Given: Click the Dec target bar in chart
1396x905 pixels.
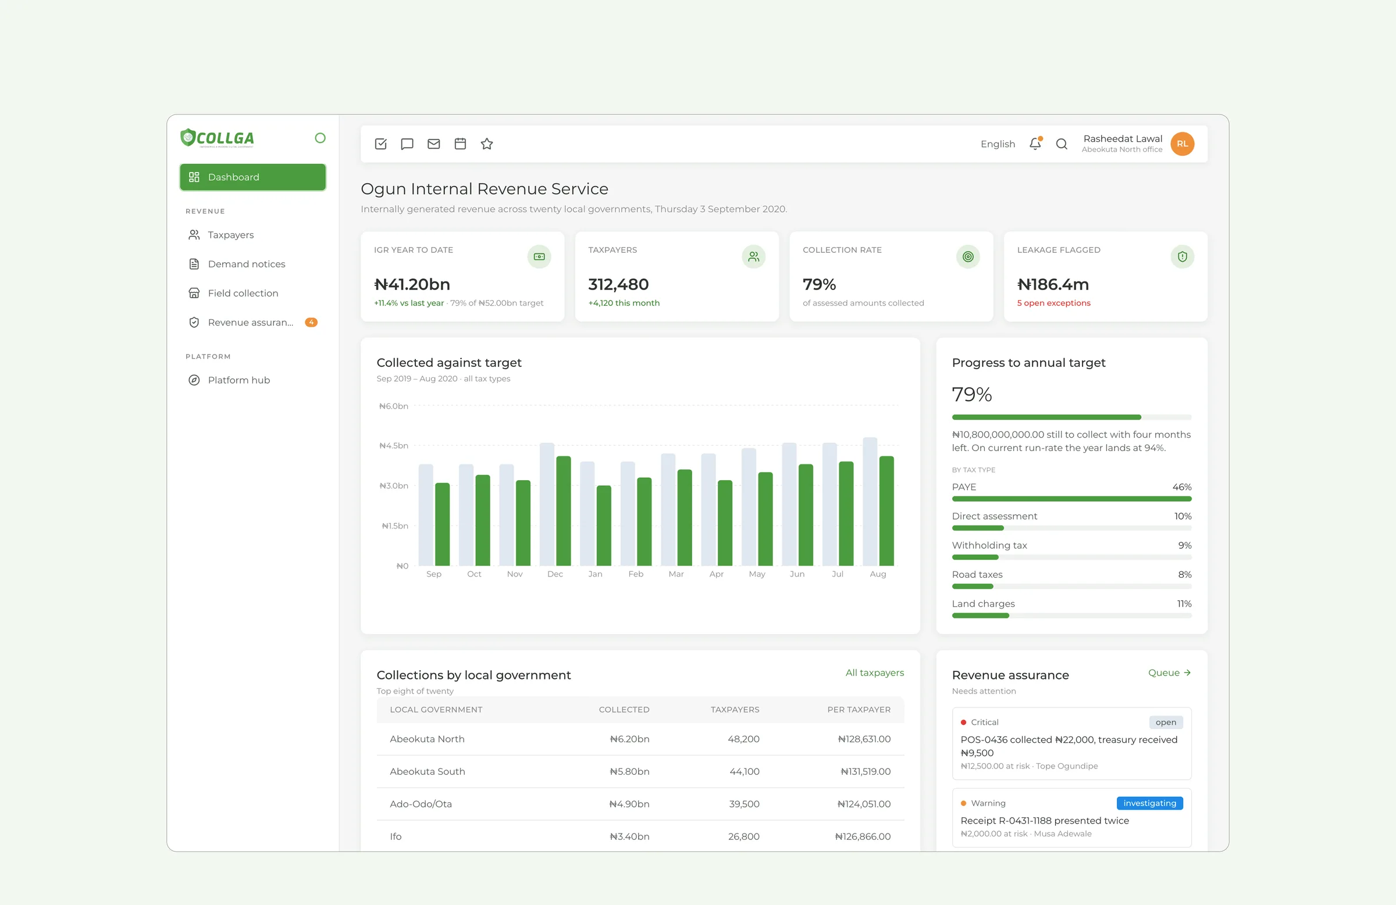Looking at the screenshot, I should [x=547, y=504].
